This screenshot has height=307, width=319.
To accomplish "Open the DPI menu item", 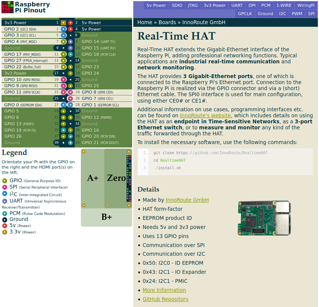I will point(252,5).
